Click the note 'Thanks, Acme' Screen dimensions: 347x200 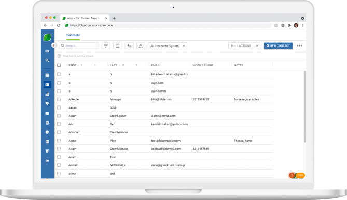[243, 141]
